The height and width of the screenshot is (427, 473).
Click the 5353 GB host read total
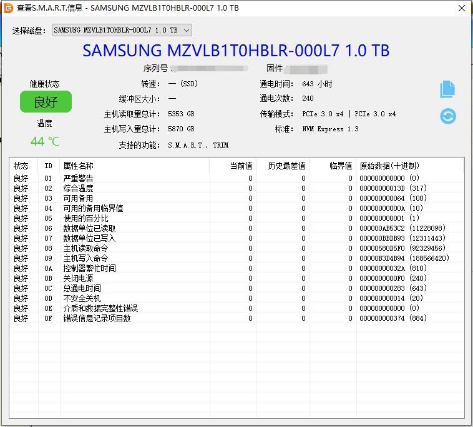click(x=181, y=114)
